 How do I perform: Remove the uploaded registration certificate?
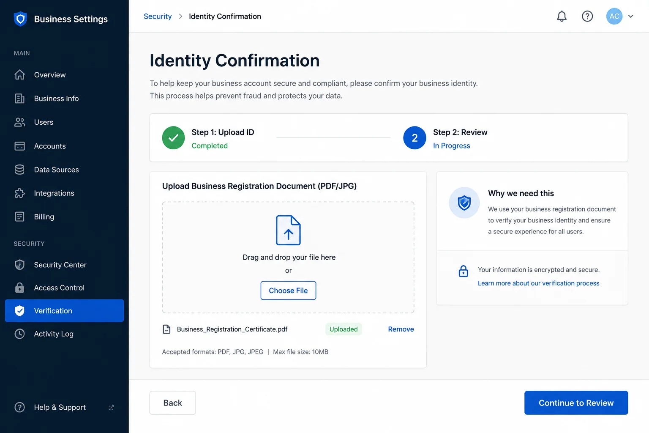[x=401, y=329]
